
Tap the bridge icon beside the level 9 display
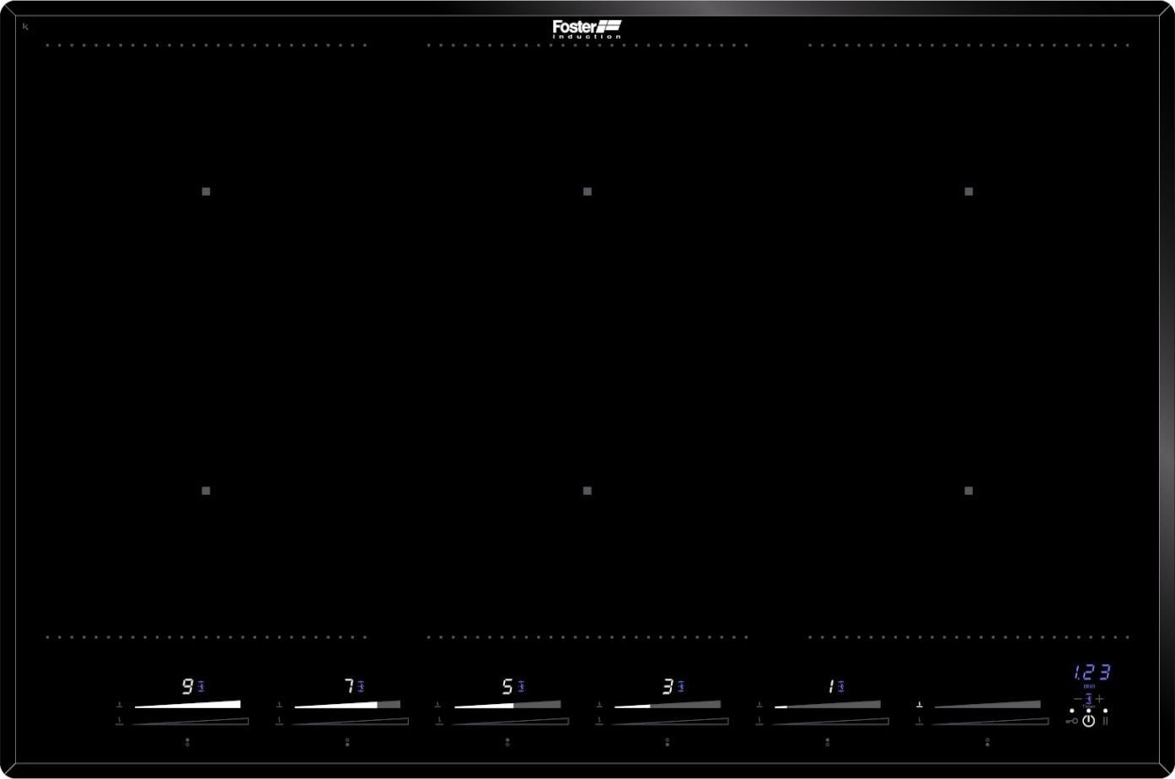point(202,685)
